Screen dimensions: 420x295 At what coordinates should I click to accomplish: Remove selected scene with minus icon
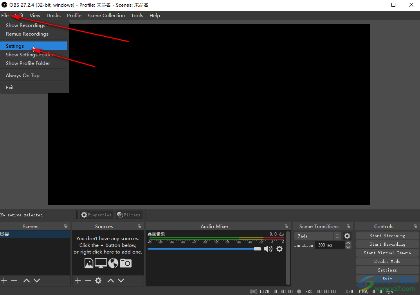(x=14, y=281)
